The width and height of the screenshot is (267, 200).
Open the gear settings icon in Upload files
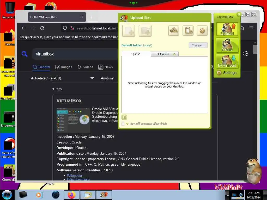coord(202,31)
